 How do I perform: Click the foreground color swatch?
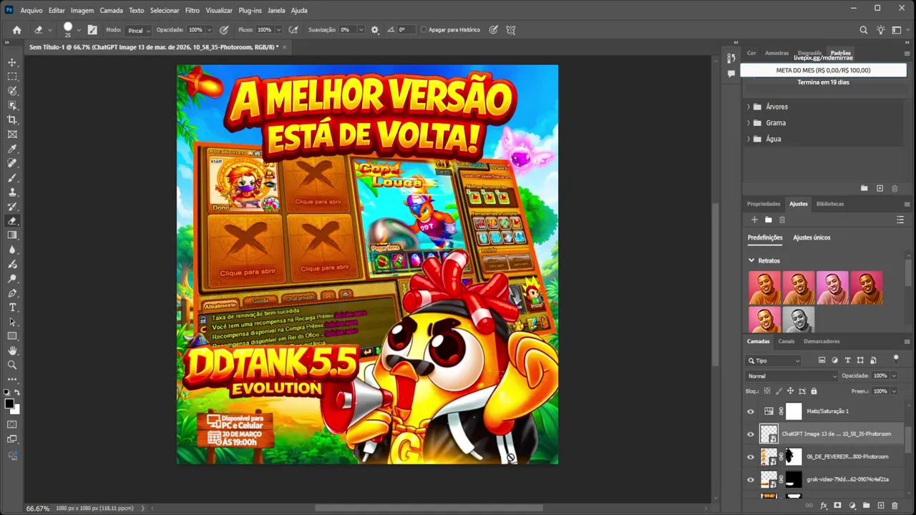pyautogui.click(x=9, y=404)
